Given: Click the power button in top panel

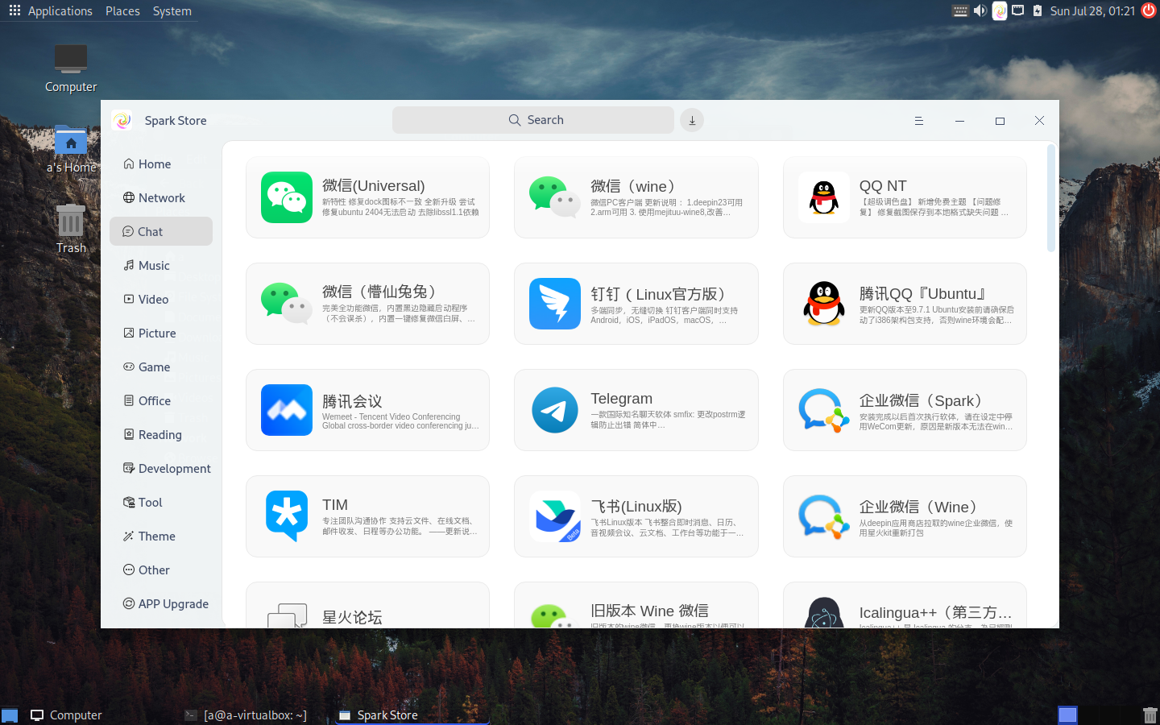Looking at the screenshot, I should click(x=1149, y=10).
